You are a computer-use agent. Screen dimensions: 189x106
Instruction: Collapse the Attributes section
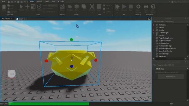point(154,69)
